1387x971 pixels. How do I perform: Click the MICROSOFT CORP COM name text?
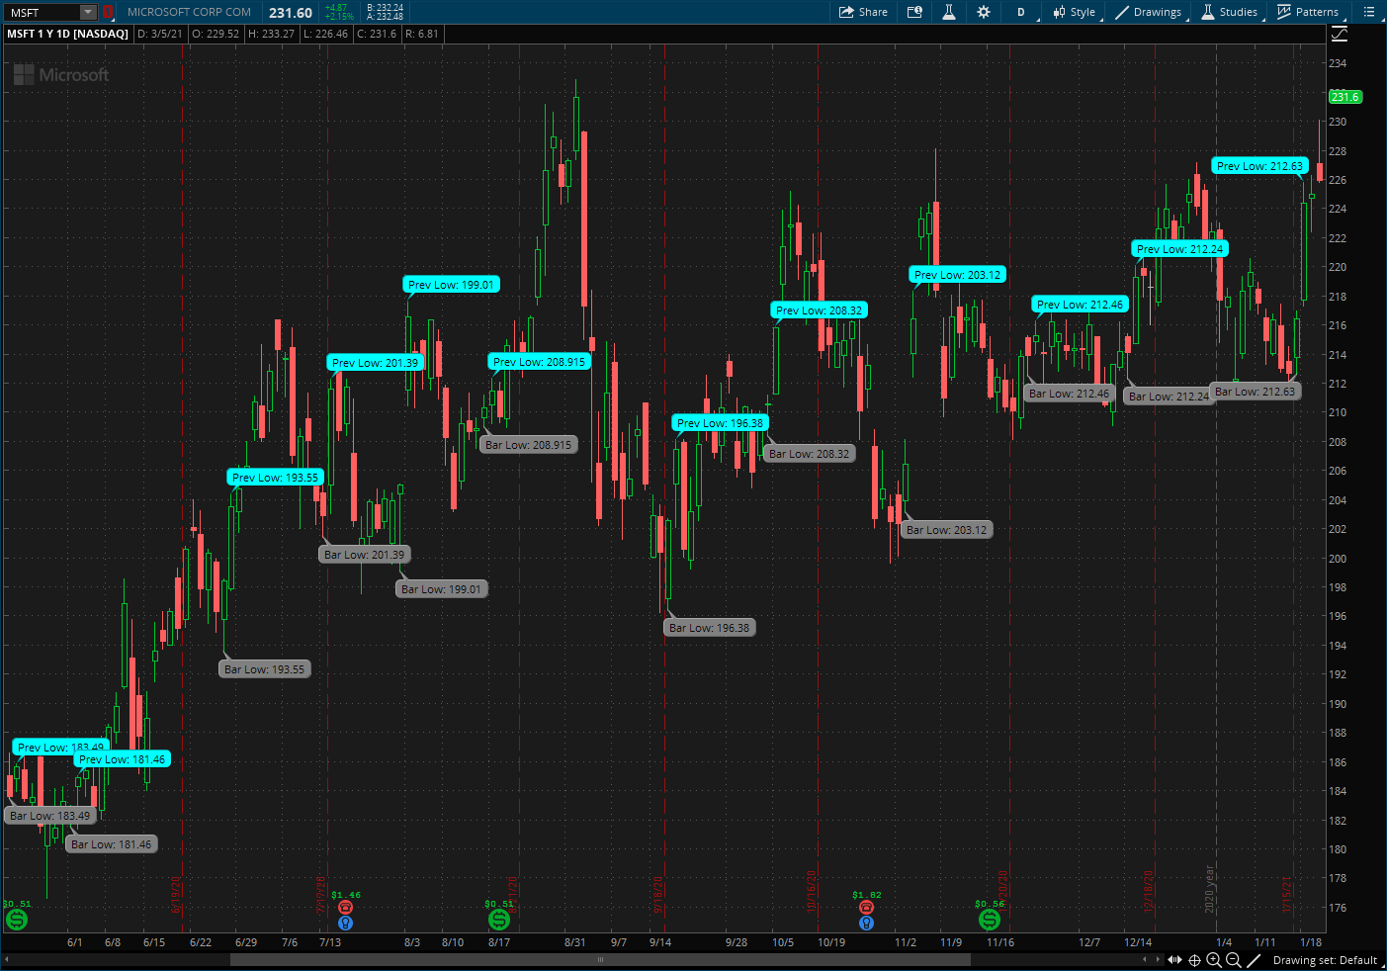coord(189,12)
